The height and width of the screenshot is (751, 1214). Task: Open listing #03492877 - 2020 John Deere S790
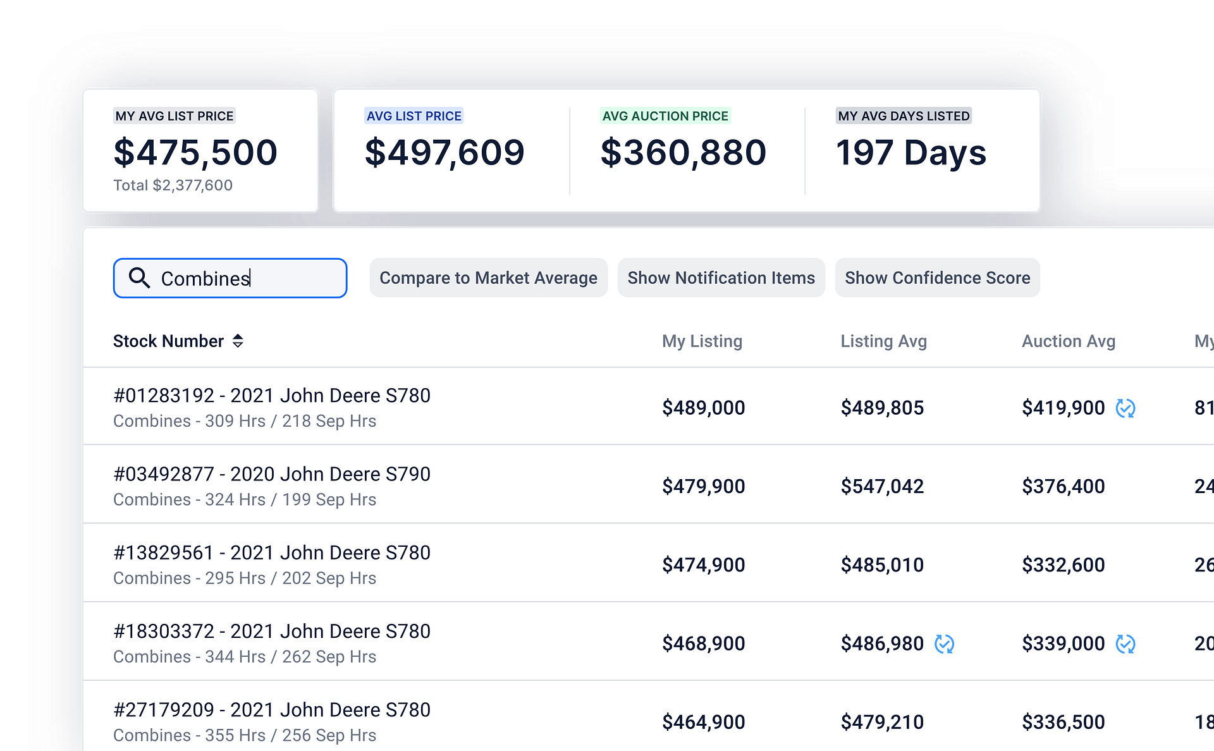(272, 474)
